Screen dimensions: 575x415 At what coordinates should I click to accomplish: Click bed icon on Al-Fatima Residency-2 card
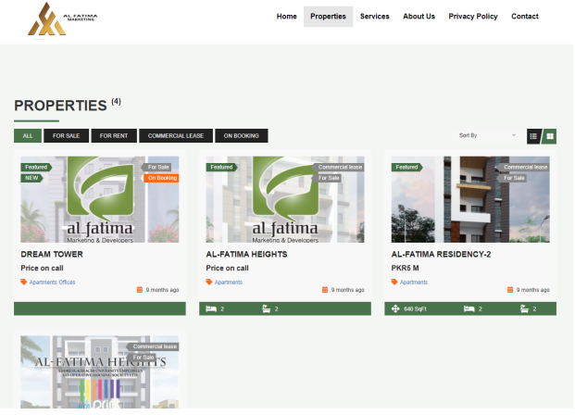coord(469,309)
